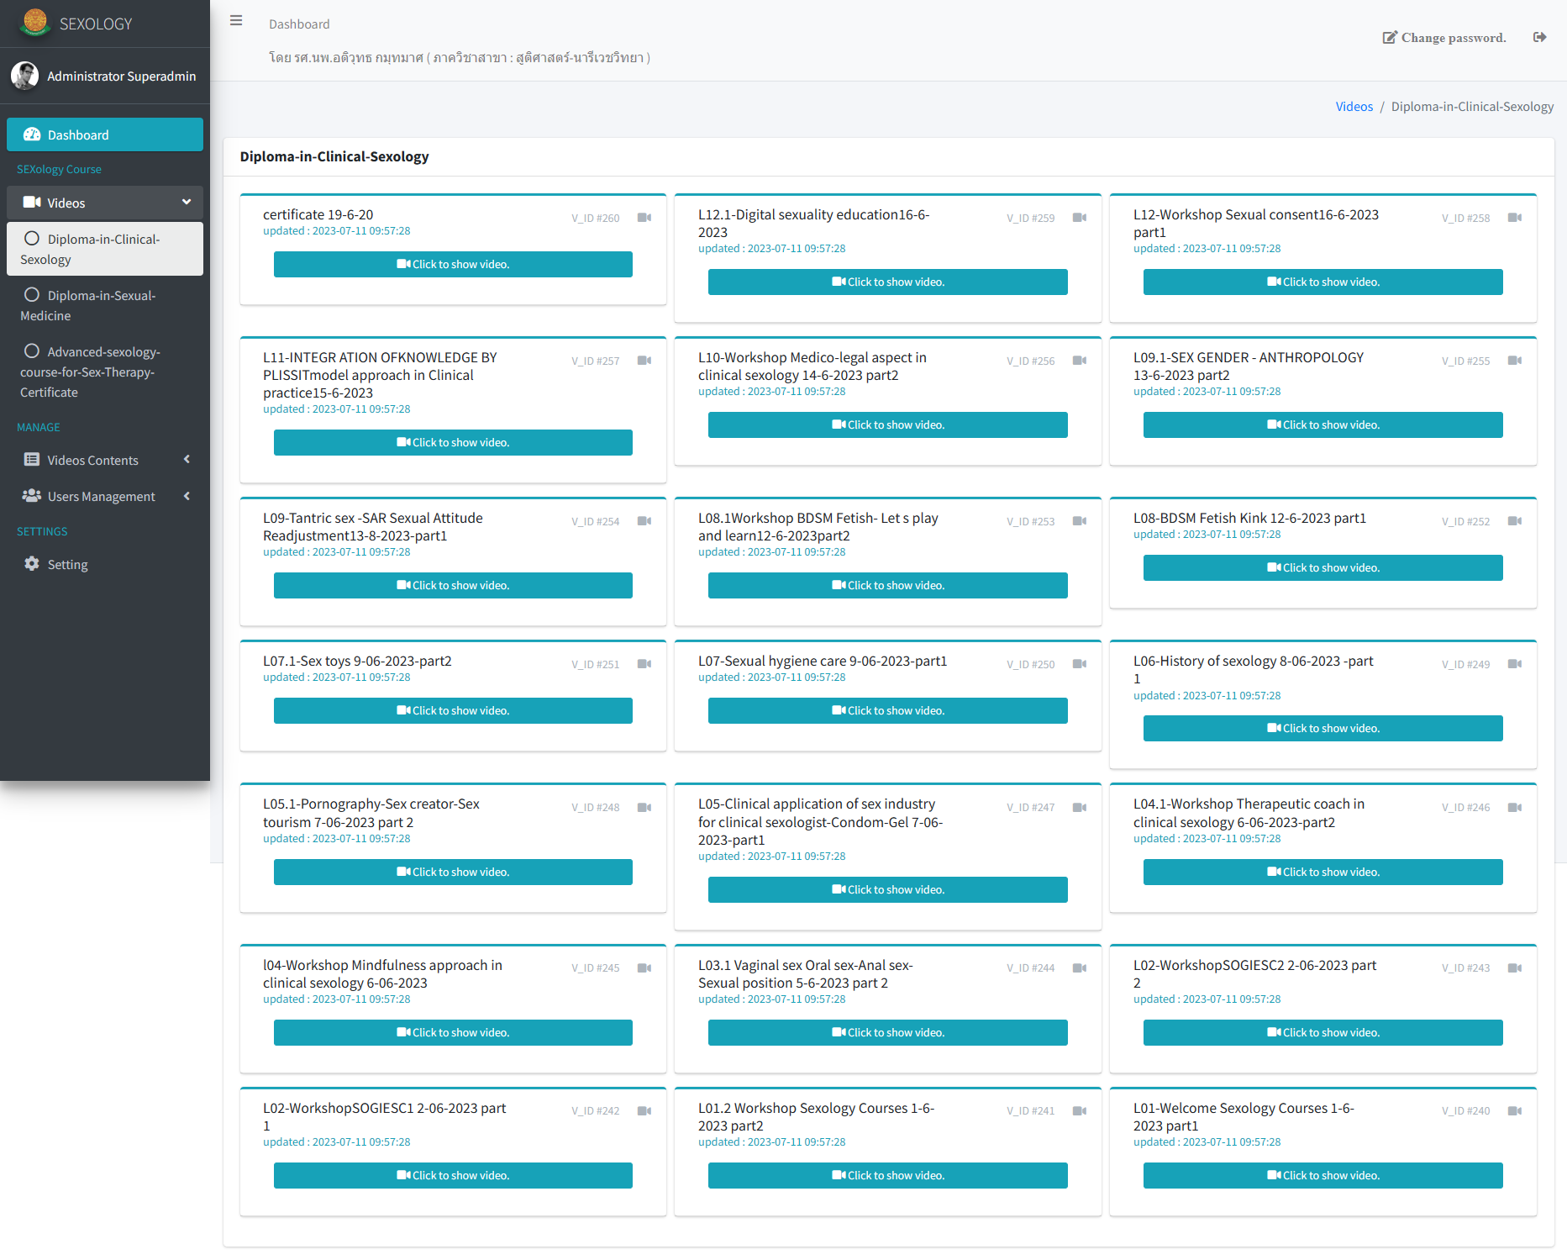
Task: Show video for L08-BDSM Fetish Kink part1
Action: 1323,567
